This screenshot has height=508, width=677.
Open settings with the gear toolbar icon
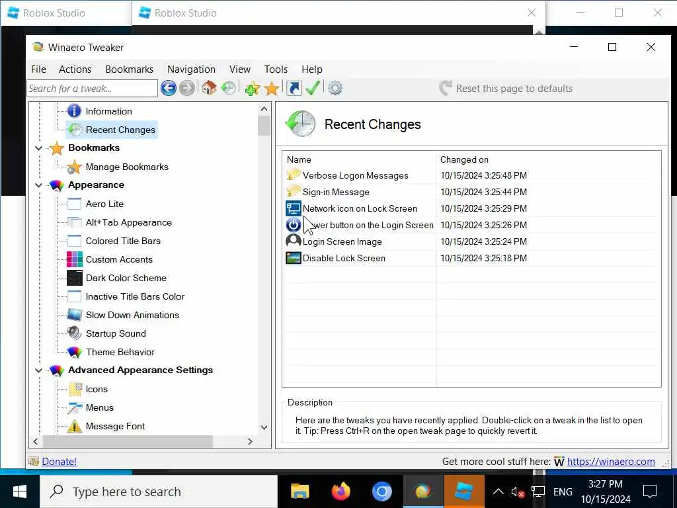(x=335, y=88)
